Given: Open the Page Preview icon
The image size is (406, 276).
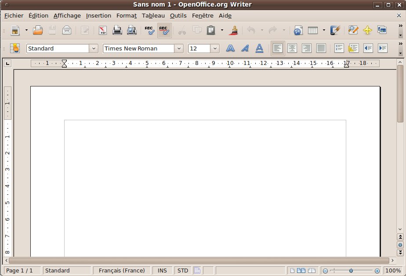Looking at the screenshot, I should pos(131,30).
